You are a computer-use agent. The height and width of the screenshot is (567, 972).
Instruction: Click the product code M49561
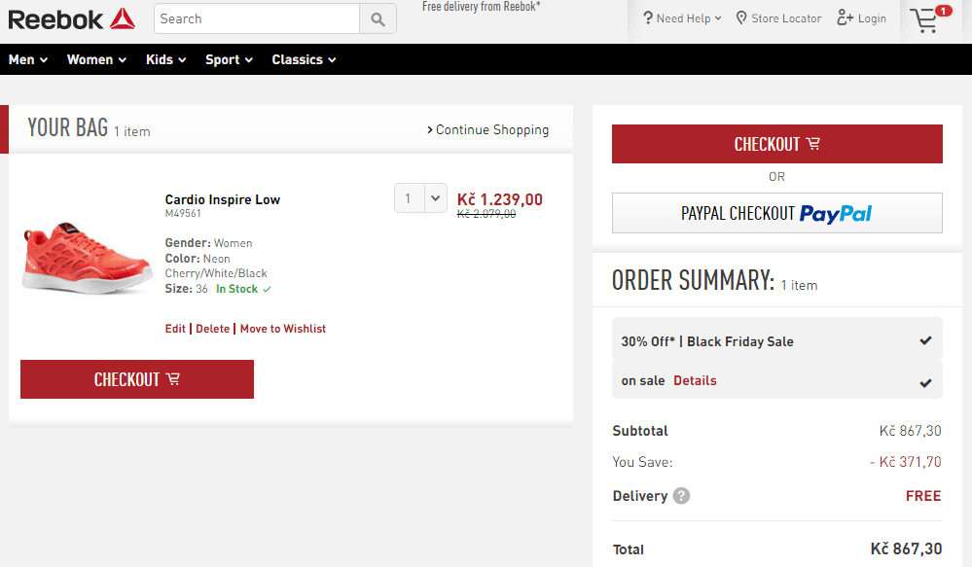click(x=183, y=213)
